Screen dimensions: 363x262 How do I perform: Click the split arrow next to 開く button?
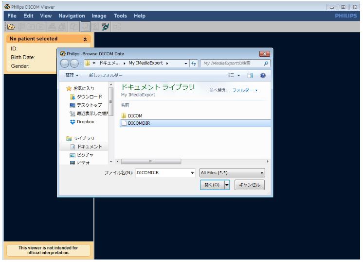pos(227,185)
